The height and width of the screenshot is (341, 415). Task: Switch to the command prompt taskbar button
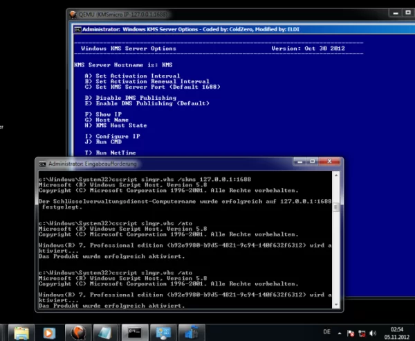pyautogui.click(x=136, y=332)
